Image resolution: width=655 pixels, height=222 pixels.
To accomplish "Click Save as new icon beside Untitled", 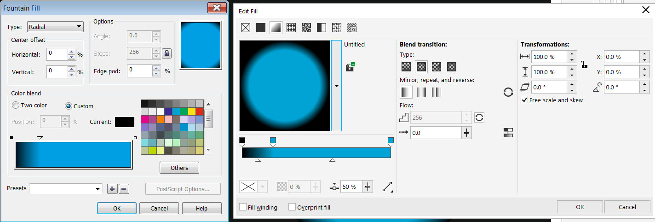I will point(350,67).
